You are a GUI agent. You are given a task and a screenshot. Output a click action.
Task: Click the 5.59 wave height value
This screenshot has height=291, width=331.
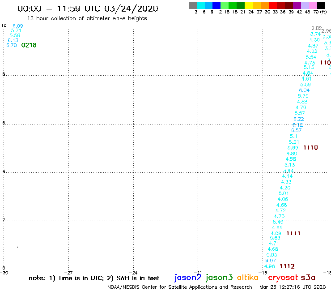coord(306,85)
